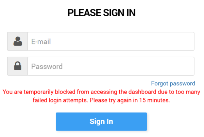Viewport: 204px width, 137px height.
Task: Click the Password placeholder text
Action: (x=47, y=66)
